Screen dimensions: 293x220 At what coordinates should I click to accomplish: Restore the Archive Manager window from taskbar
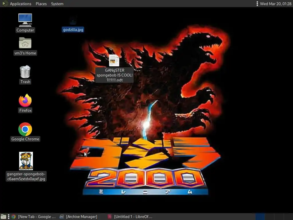point(78,217)
